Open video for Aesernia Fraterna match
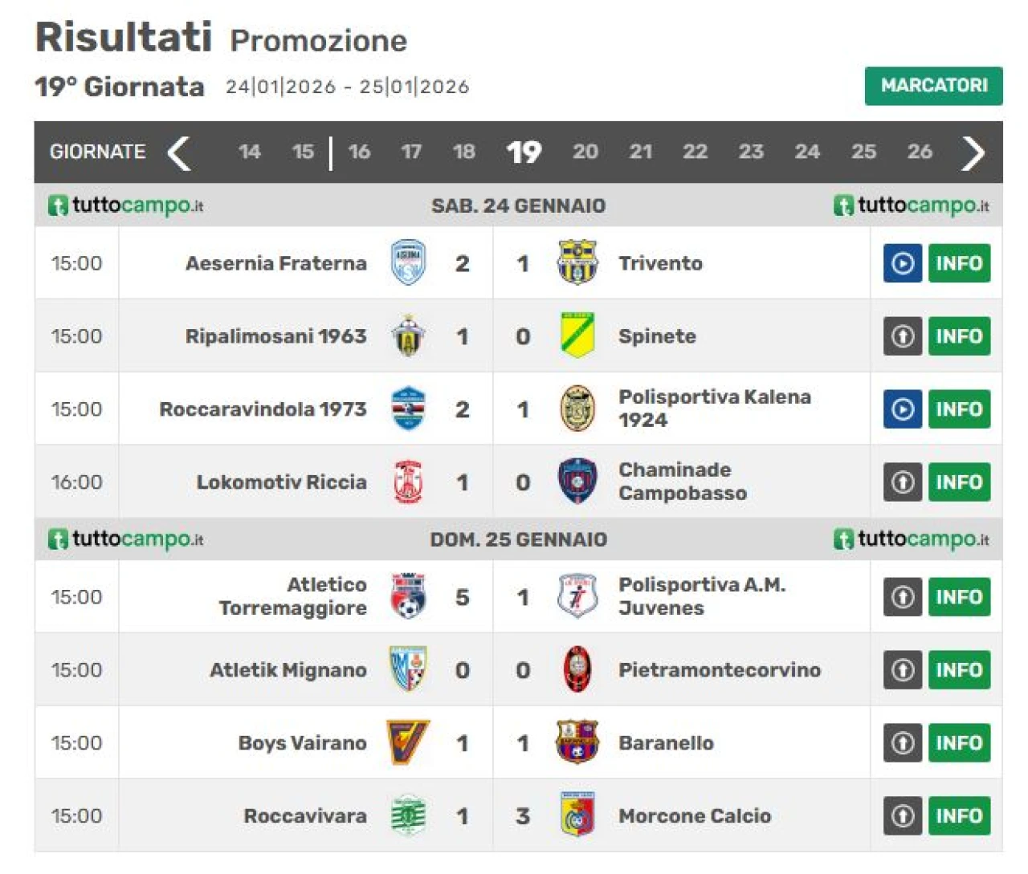 click(902, 263)
